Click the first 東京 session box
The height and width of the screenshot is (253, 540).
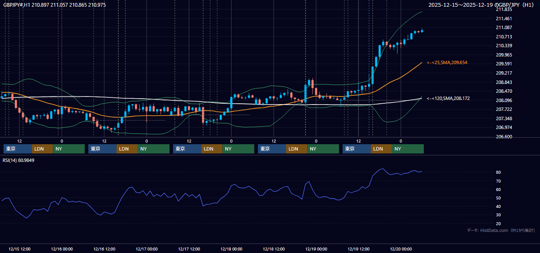pos(17,149)
